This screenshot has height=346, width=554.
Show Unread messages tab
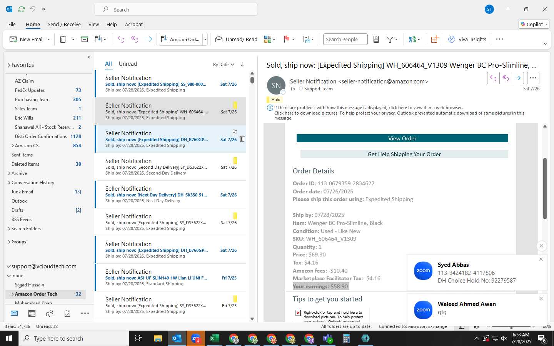pyautogui.click(x=128, y=64)
